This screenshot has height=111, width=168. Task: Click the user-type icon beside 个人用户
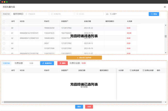[107, 14]
